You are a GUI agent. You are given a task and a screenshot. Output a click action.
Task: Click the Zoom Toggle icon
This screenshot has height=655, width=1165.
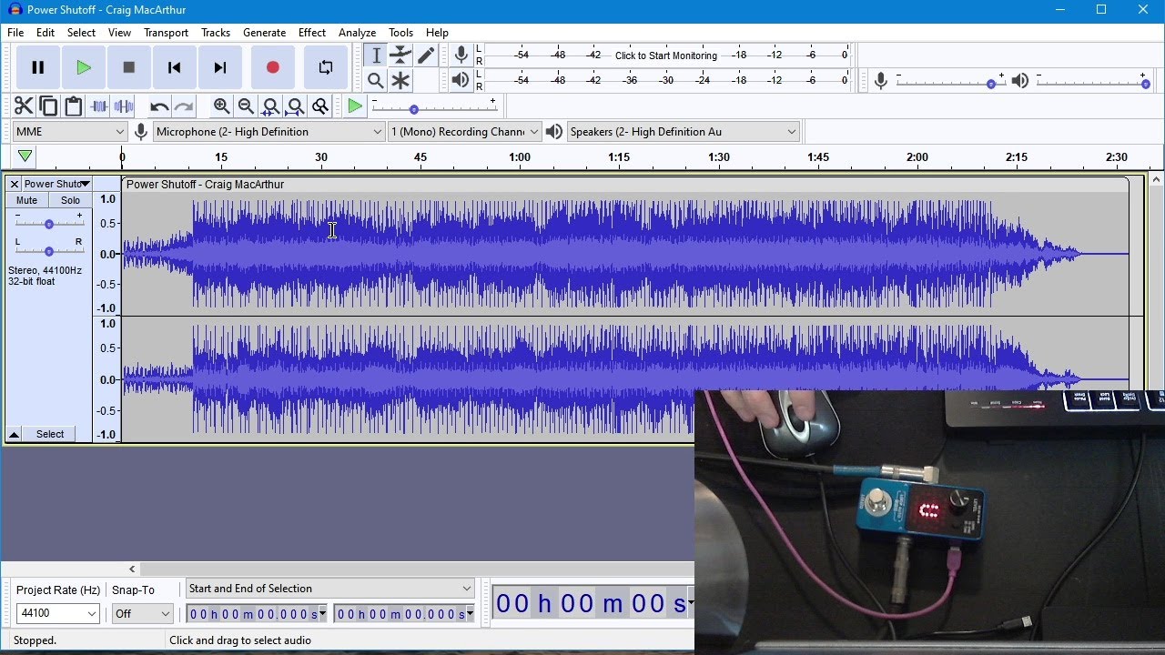point(319,106)
